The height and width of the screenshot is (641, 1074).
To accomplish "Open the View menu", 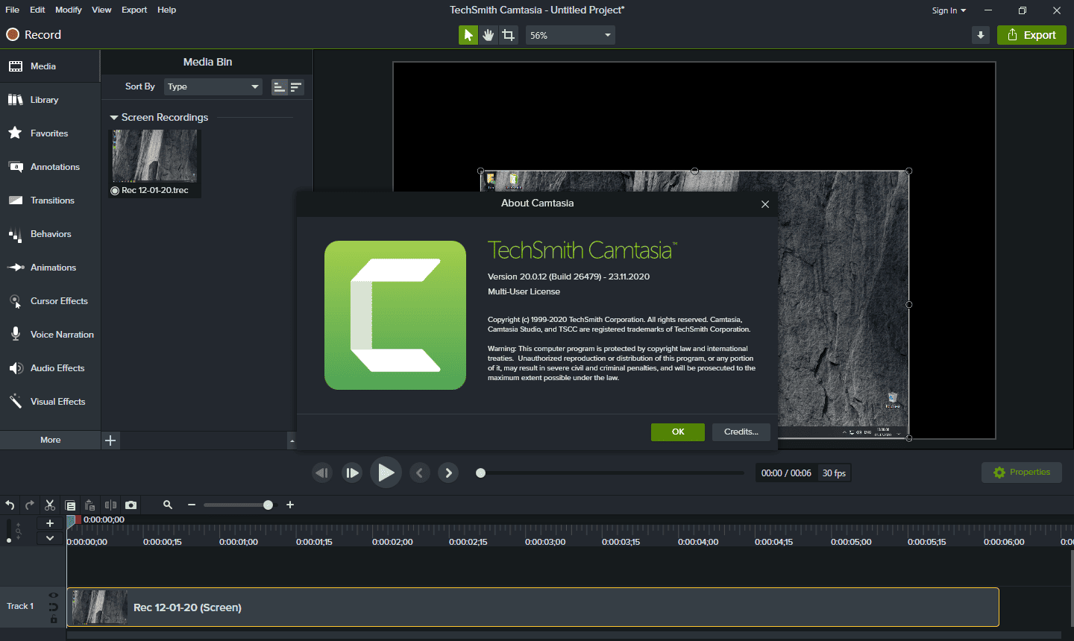I will 101,10.
